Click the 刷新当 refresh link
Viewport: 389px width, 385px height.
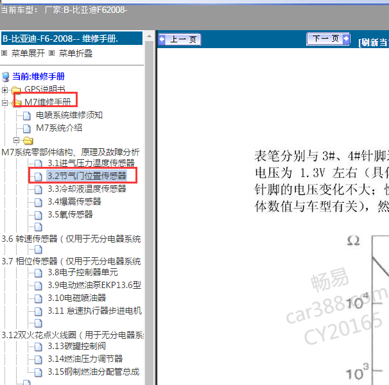pyautogui.click(x=374, y=42)
